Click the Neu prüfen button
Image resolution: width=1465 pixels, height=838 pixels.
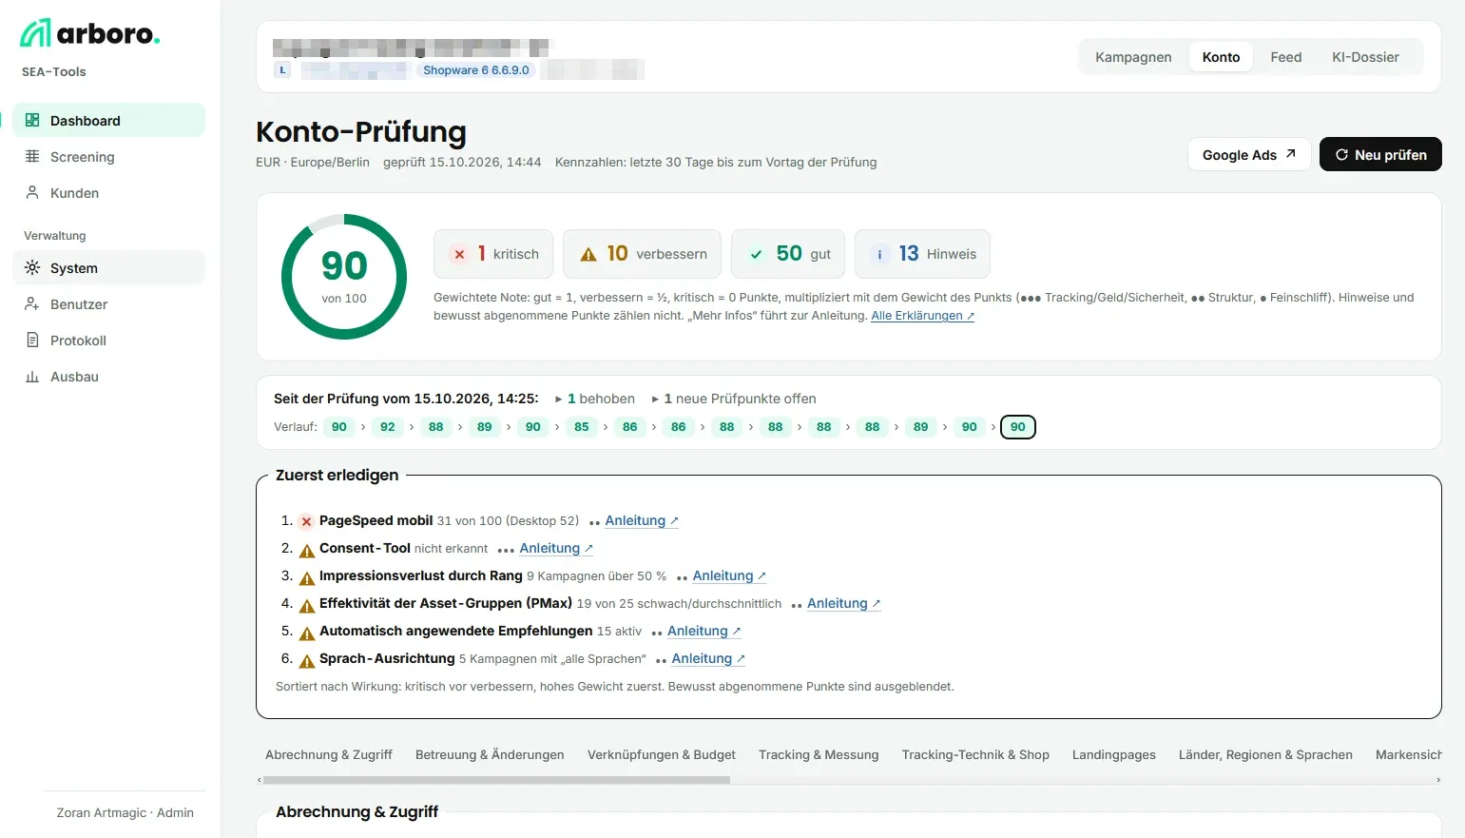(1380, 155)
